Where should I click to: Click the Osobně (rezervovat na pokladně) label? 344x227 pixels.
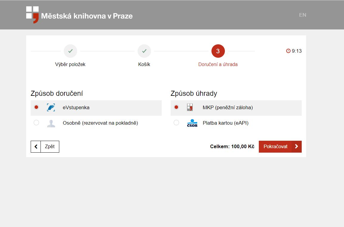(x=100, y=123)
